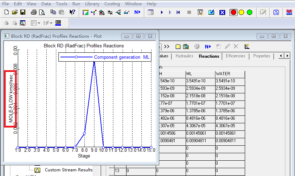The image size is (295, 176).
Task: Open the TDE NIST tool icon
Action: tap(289, 12)
